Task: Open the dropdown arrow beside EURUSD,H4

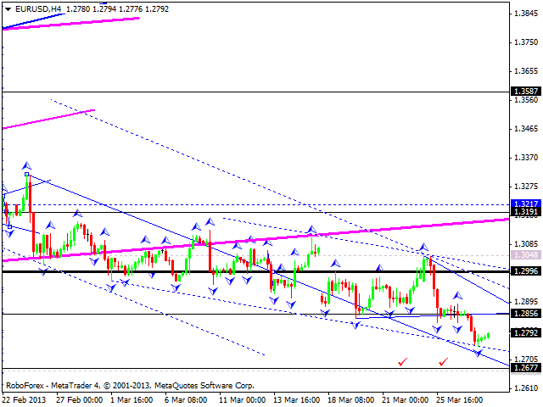Action: click(8, 8)
